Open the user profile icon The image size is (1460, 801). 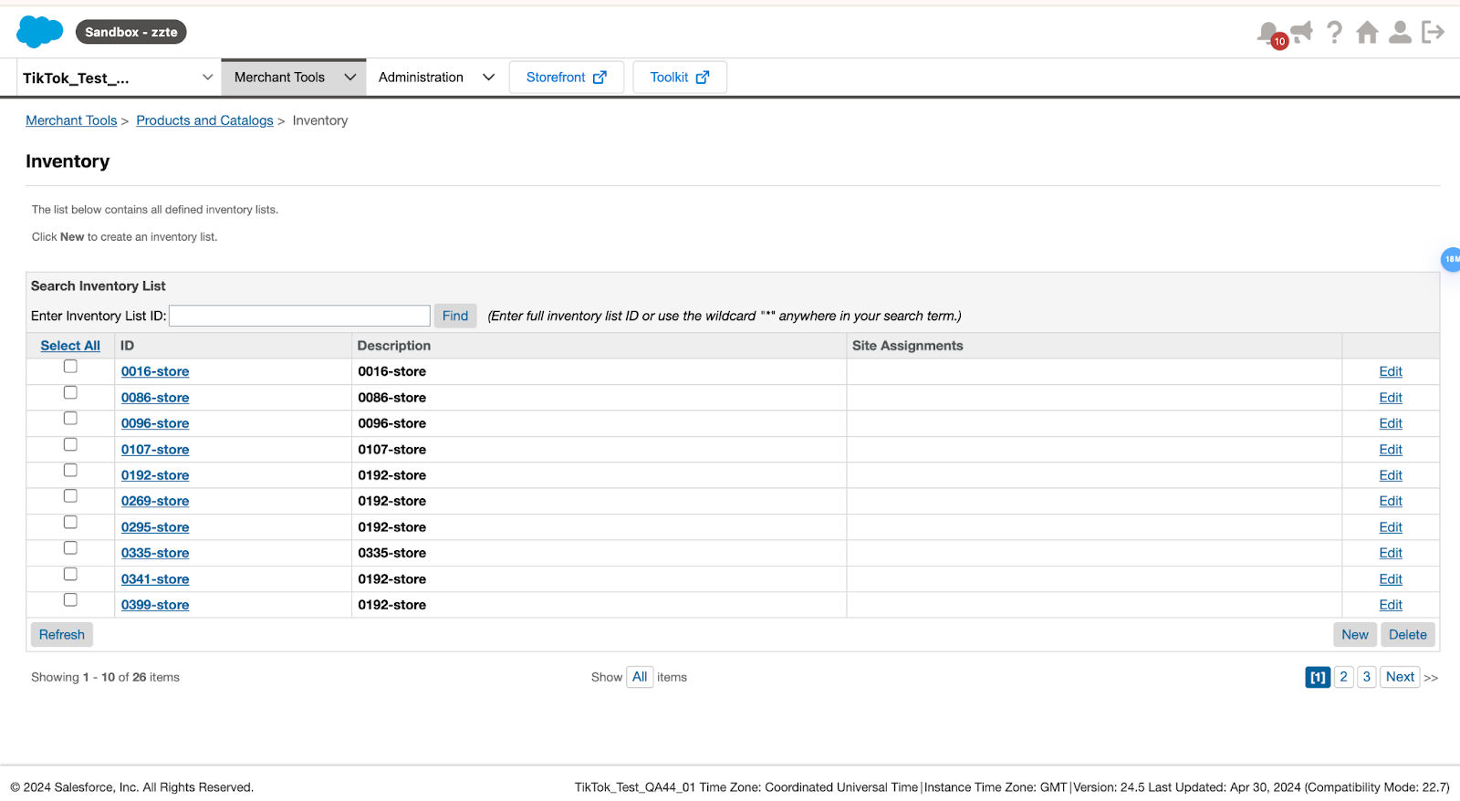(1400, 33)
